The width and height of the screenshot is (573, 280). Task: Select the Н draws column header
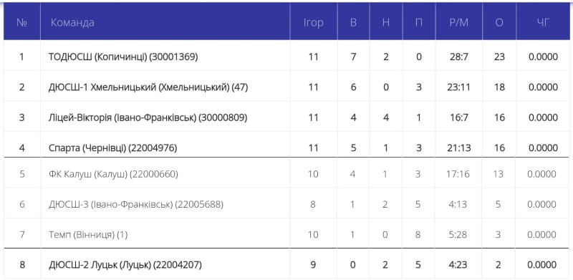click(386, 23)
